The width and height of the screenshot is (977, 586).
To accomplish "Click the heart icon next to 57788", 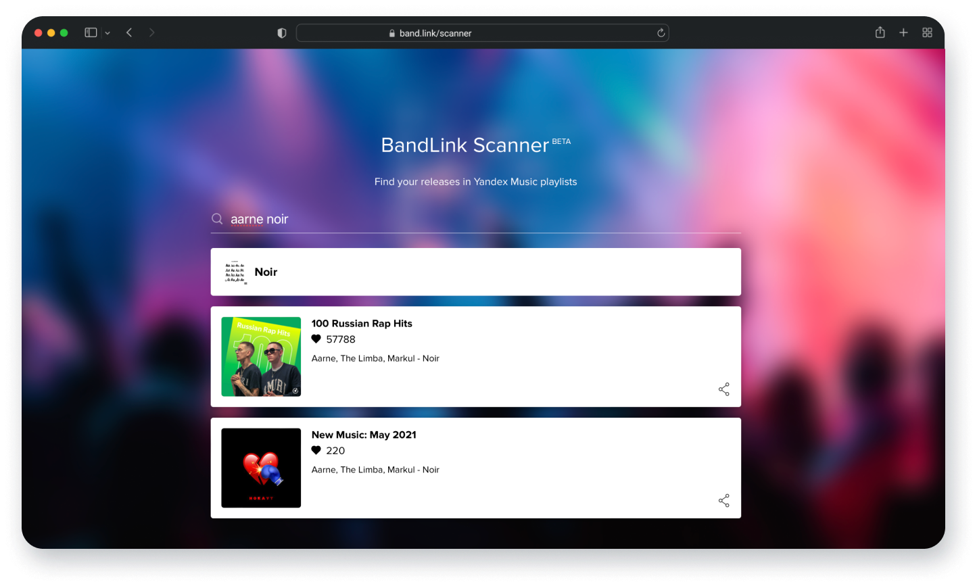I will [x=316, y=339].
